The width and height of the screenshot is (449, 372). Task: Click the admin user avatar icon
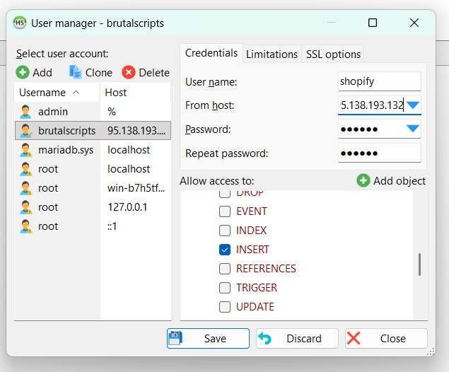pos(26,112)
